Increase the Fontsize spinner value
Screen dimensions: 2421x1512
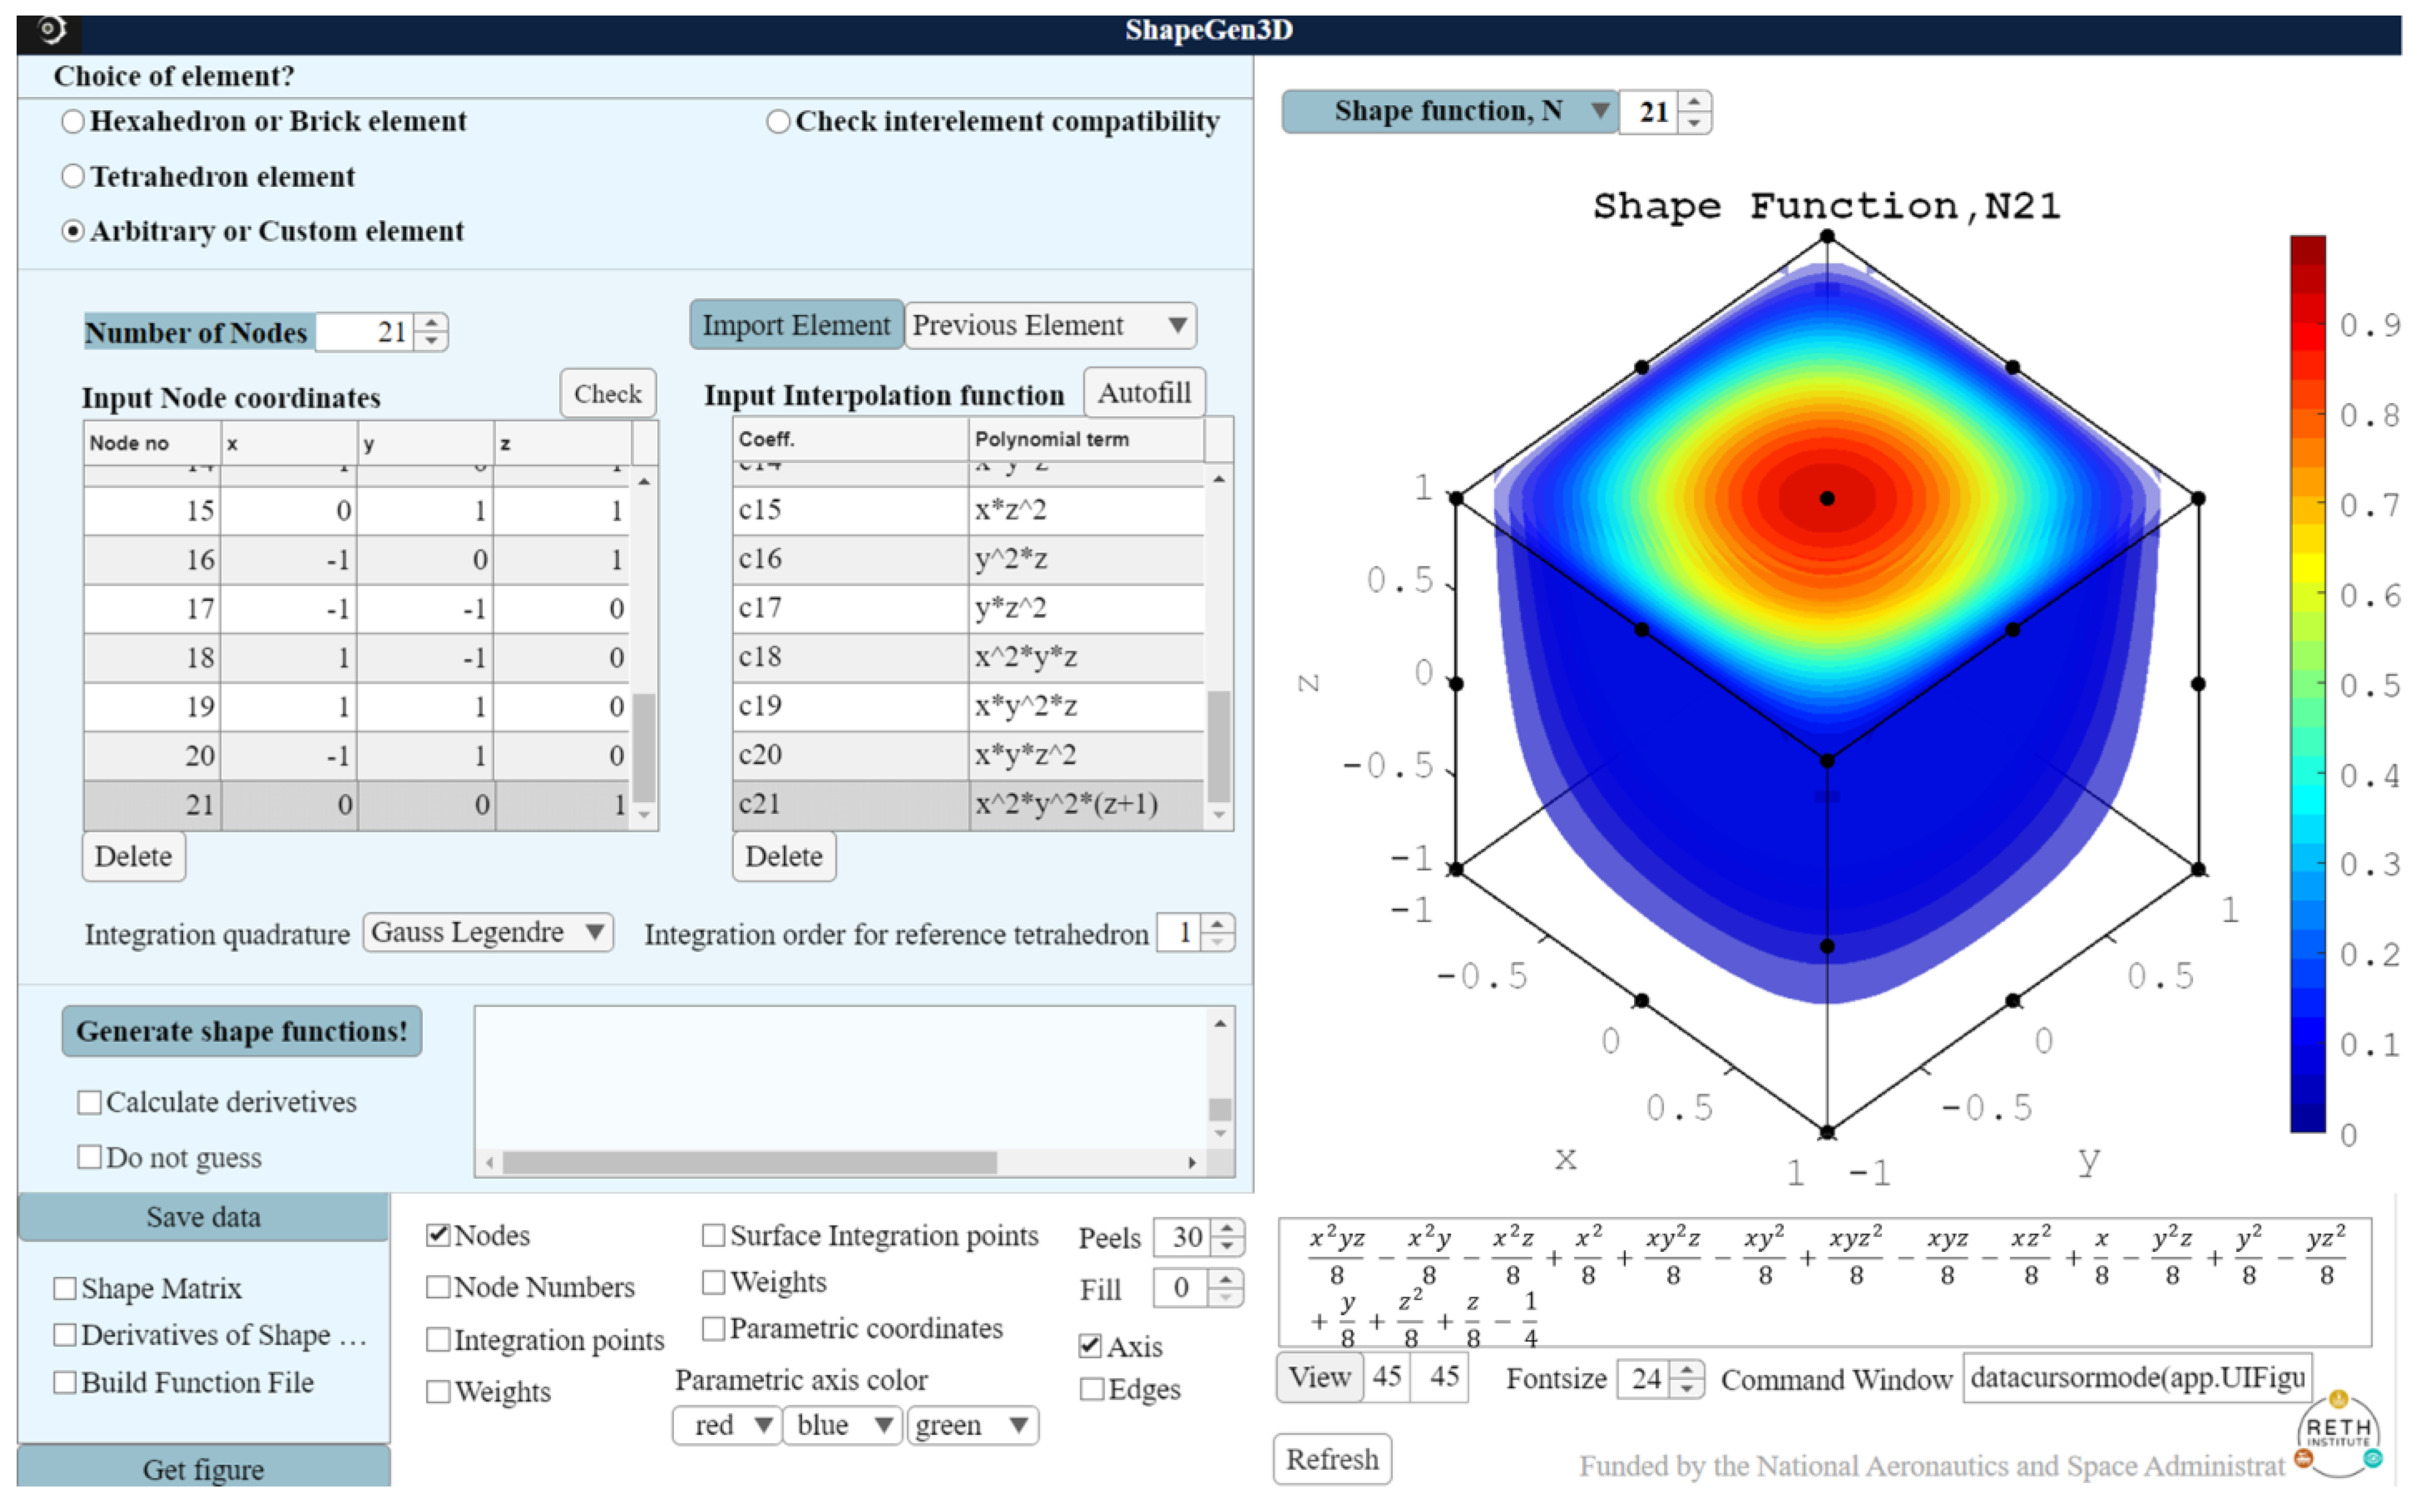coord(1687,1370)
